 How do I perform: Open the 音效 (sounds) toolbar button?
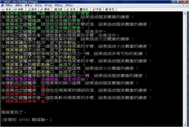110,9
